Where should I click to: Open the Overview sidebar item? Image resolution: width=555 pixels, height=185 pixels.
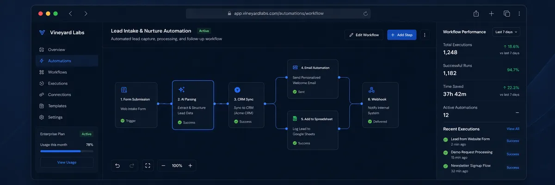(67, 49)
